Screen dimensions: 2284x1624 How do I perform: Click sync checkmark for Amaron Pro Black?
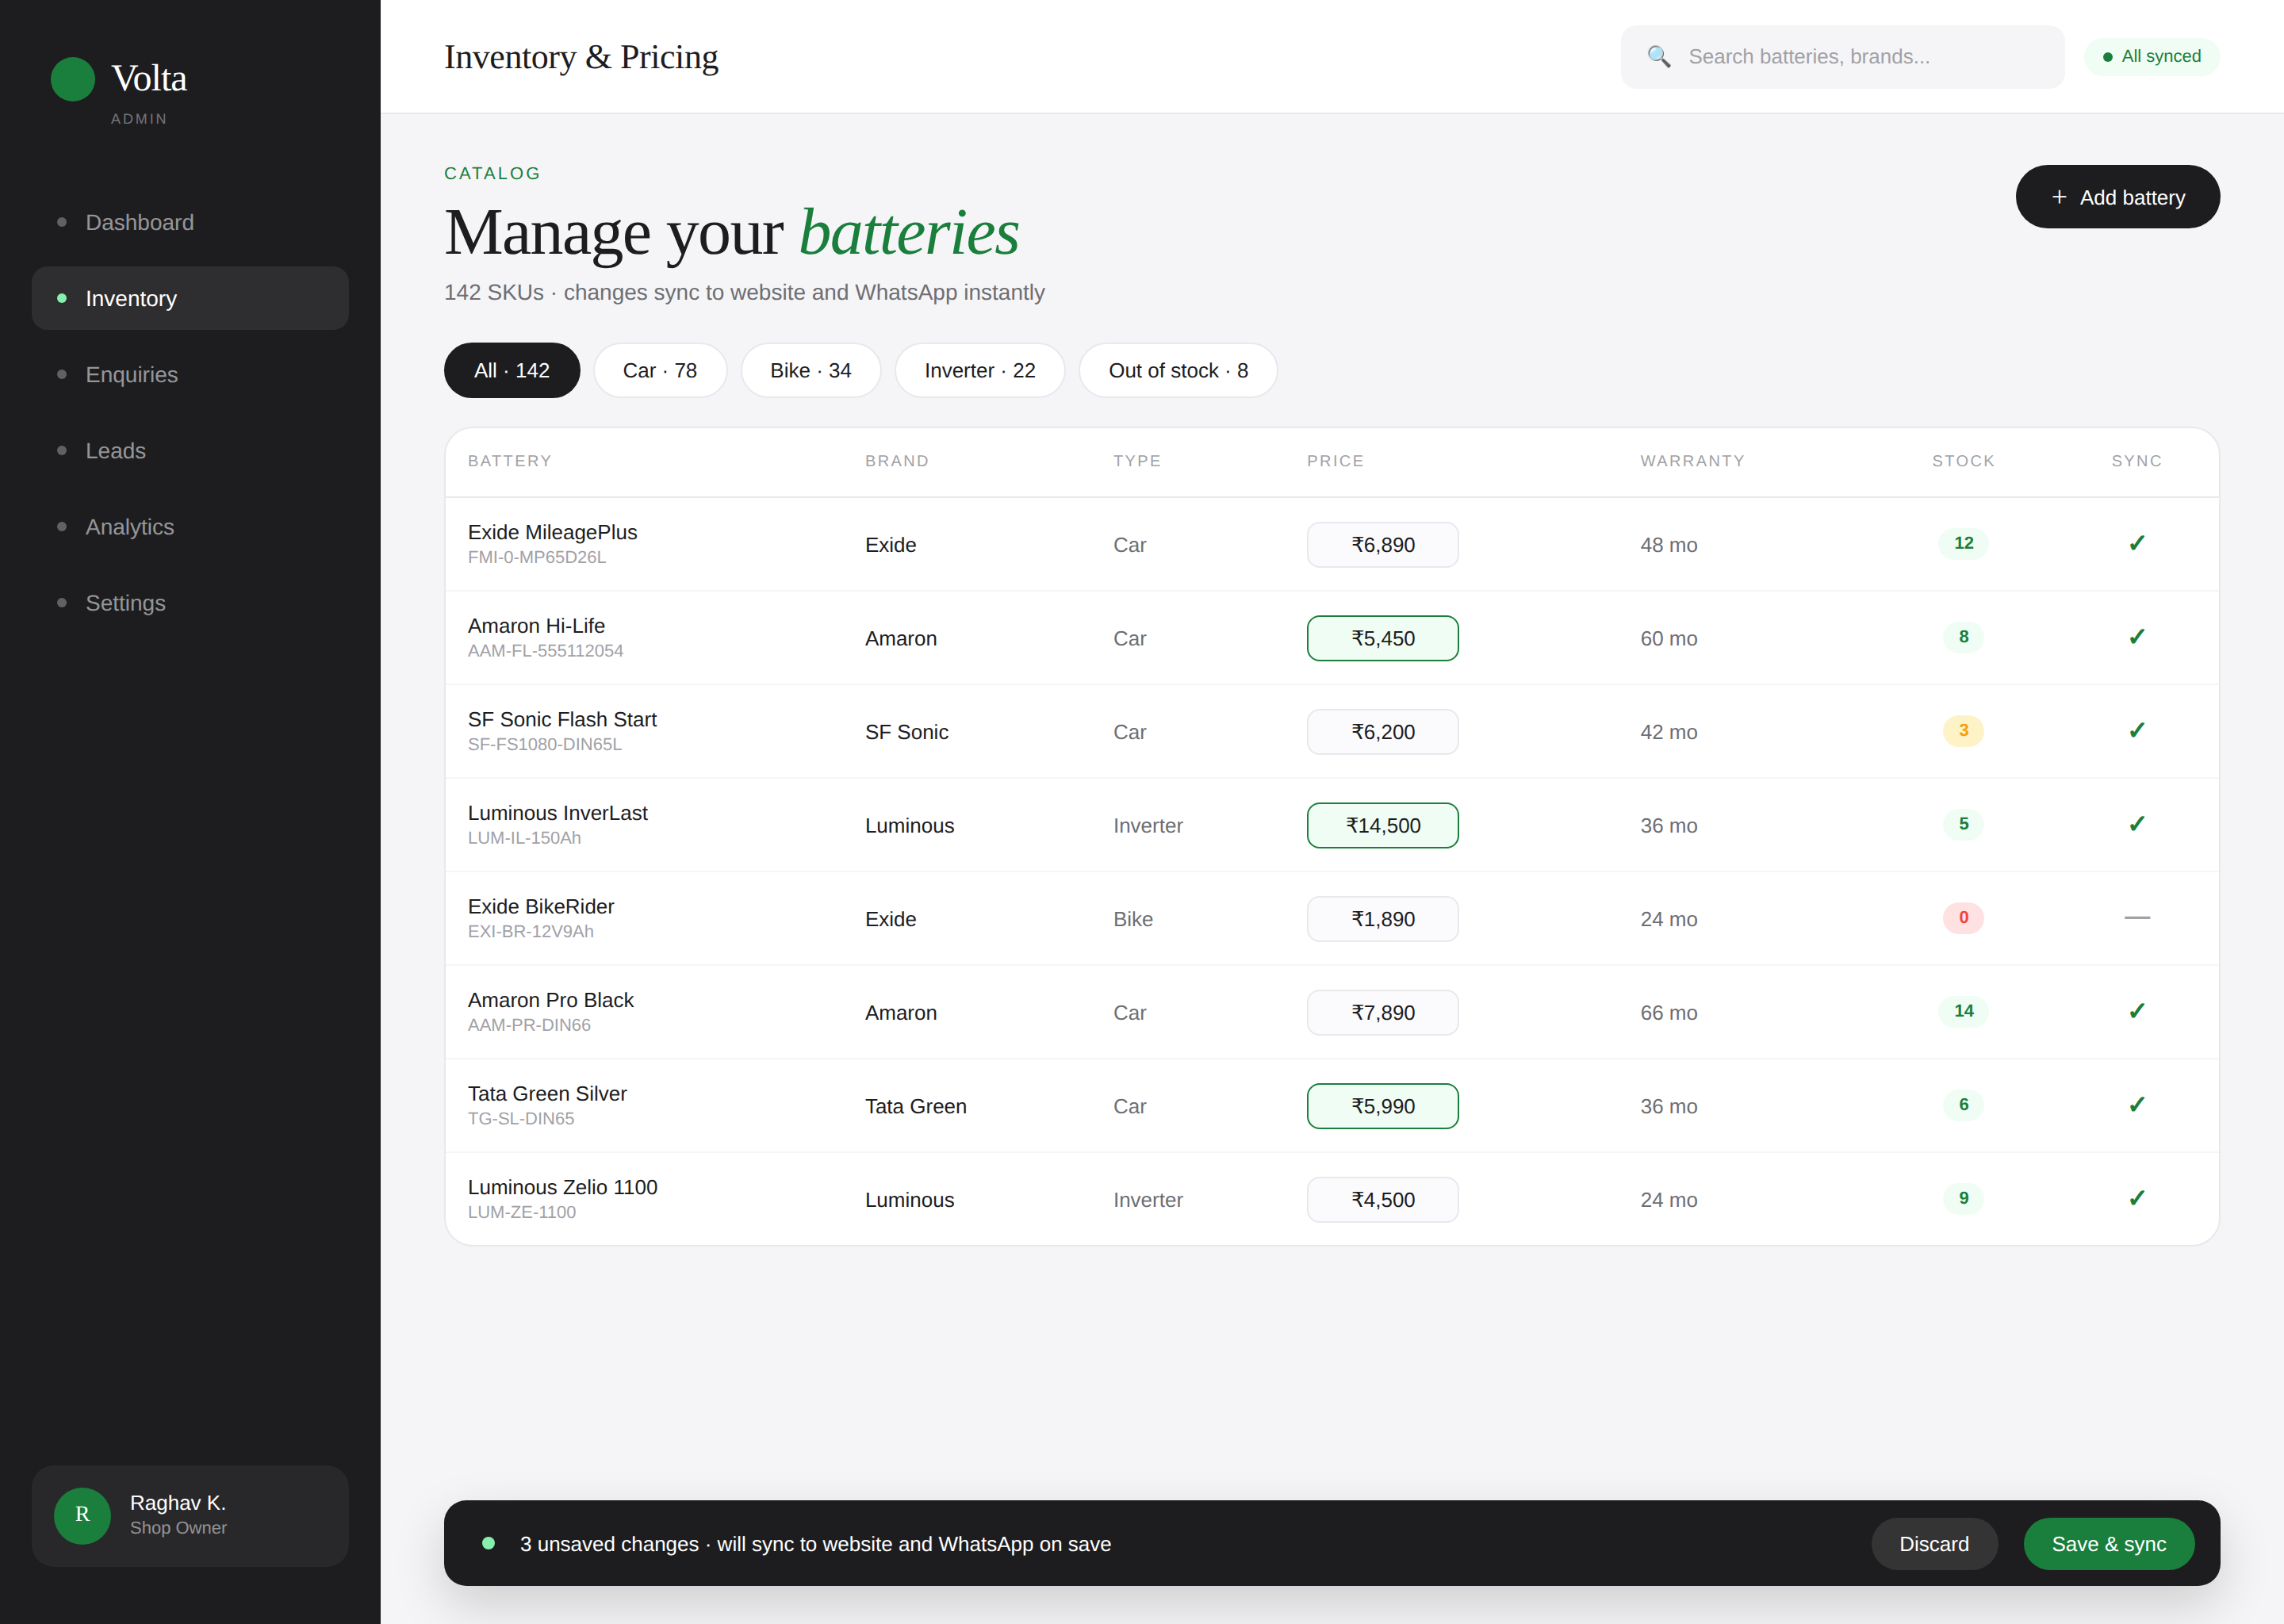2137,1011
